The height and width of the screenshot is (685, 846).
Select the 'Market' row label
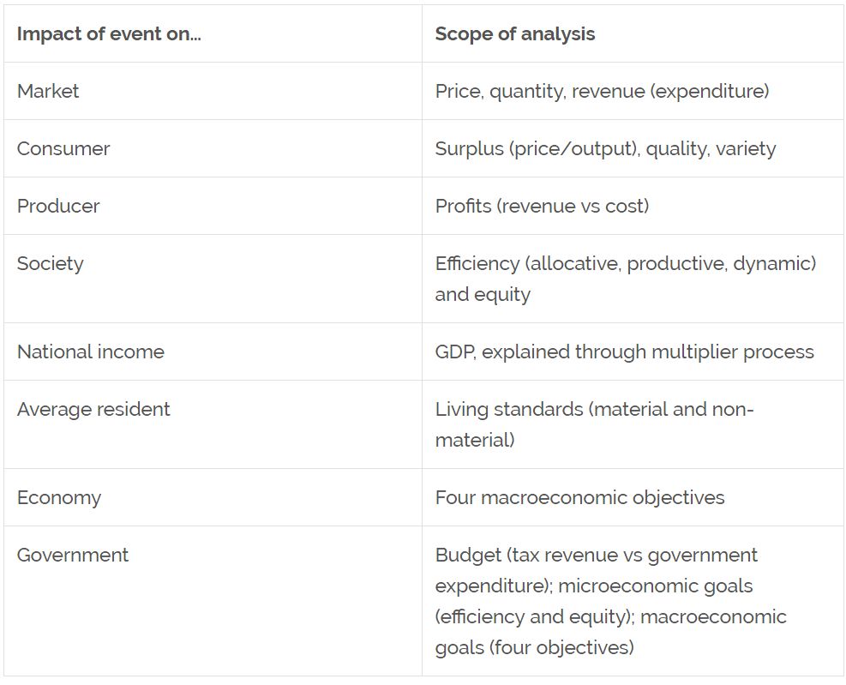tap(48, 91)
